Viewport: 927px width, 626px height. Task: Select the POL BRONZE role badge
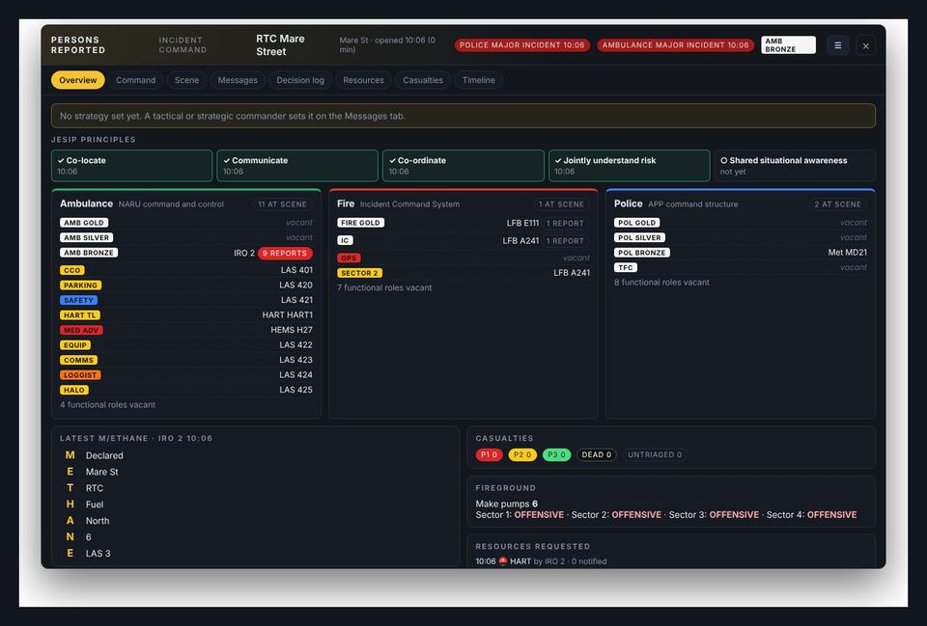pos(642,252)
